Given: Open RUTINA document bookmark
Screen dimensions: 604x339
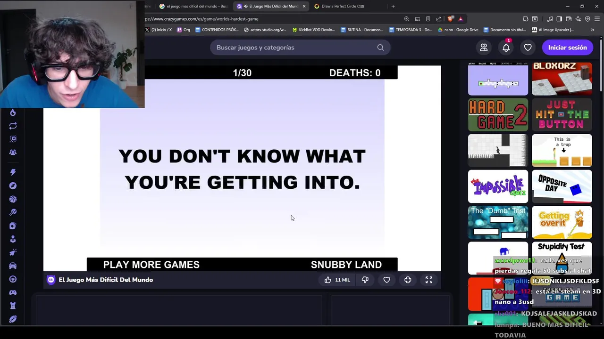Looking at the screenshot, I should point(362,30).
